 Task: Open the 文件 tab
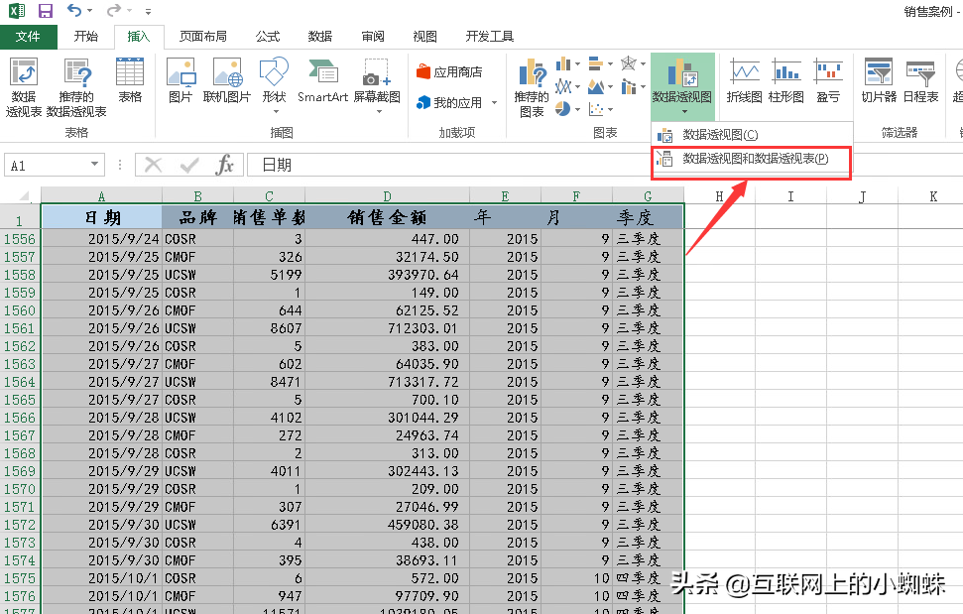[28, 37]
